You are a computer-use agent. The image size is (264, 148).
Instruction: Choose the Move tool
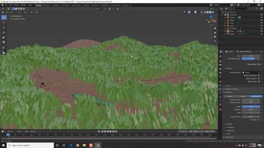coord(4,28)
